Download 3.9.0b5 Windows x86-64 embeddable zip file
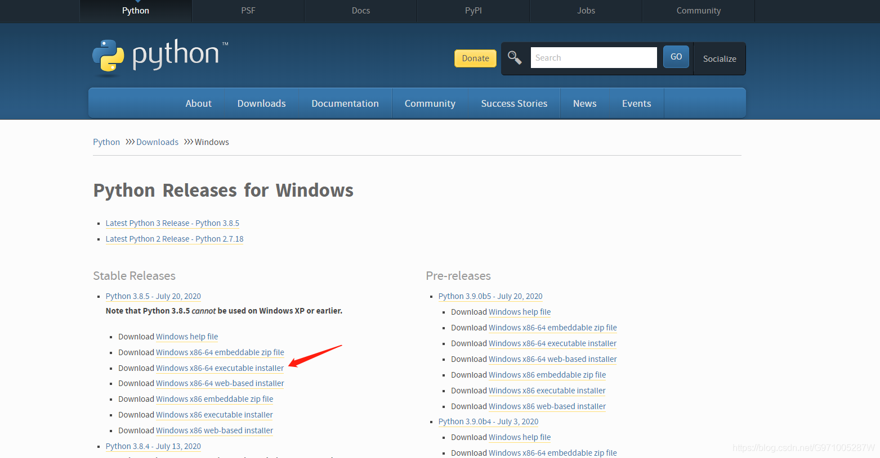880x458 pixels. click(553, 328)
